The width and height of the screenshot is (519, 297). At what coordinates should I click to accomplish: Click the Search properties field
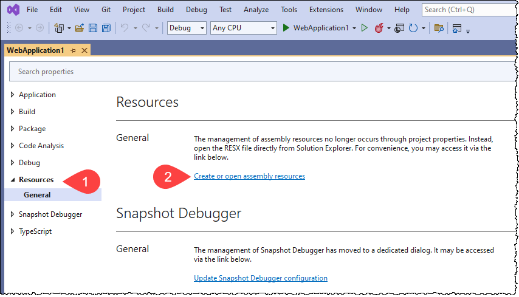pyautogui.click(x=263, y=72)
